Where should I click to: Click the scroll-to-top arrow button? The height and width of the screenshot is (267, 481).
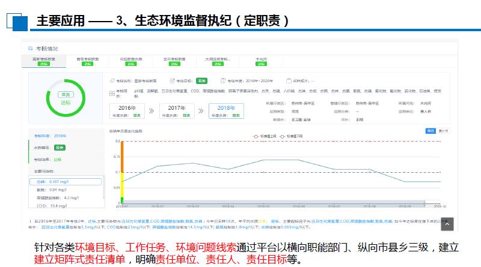(x=447, y=224)
